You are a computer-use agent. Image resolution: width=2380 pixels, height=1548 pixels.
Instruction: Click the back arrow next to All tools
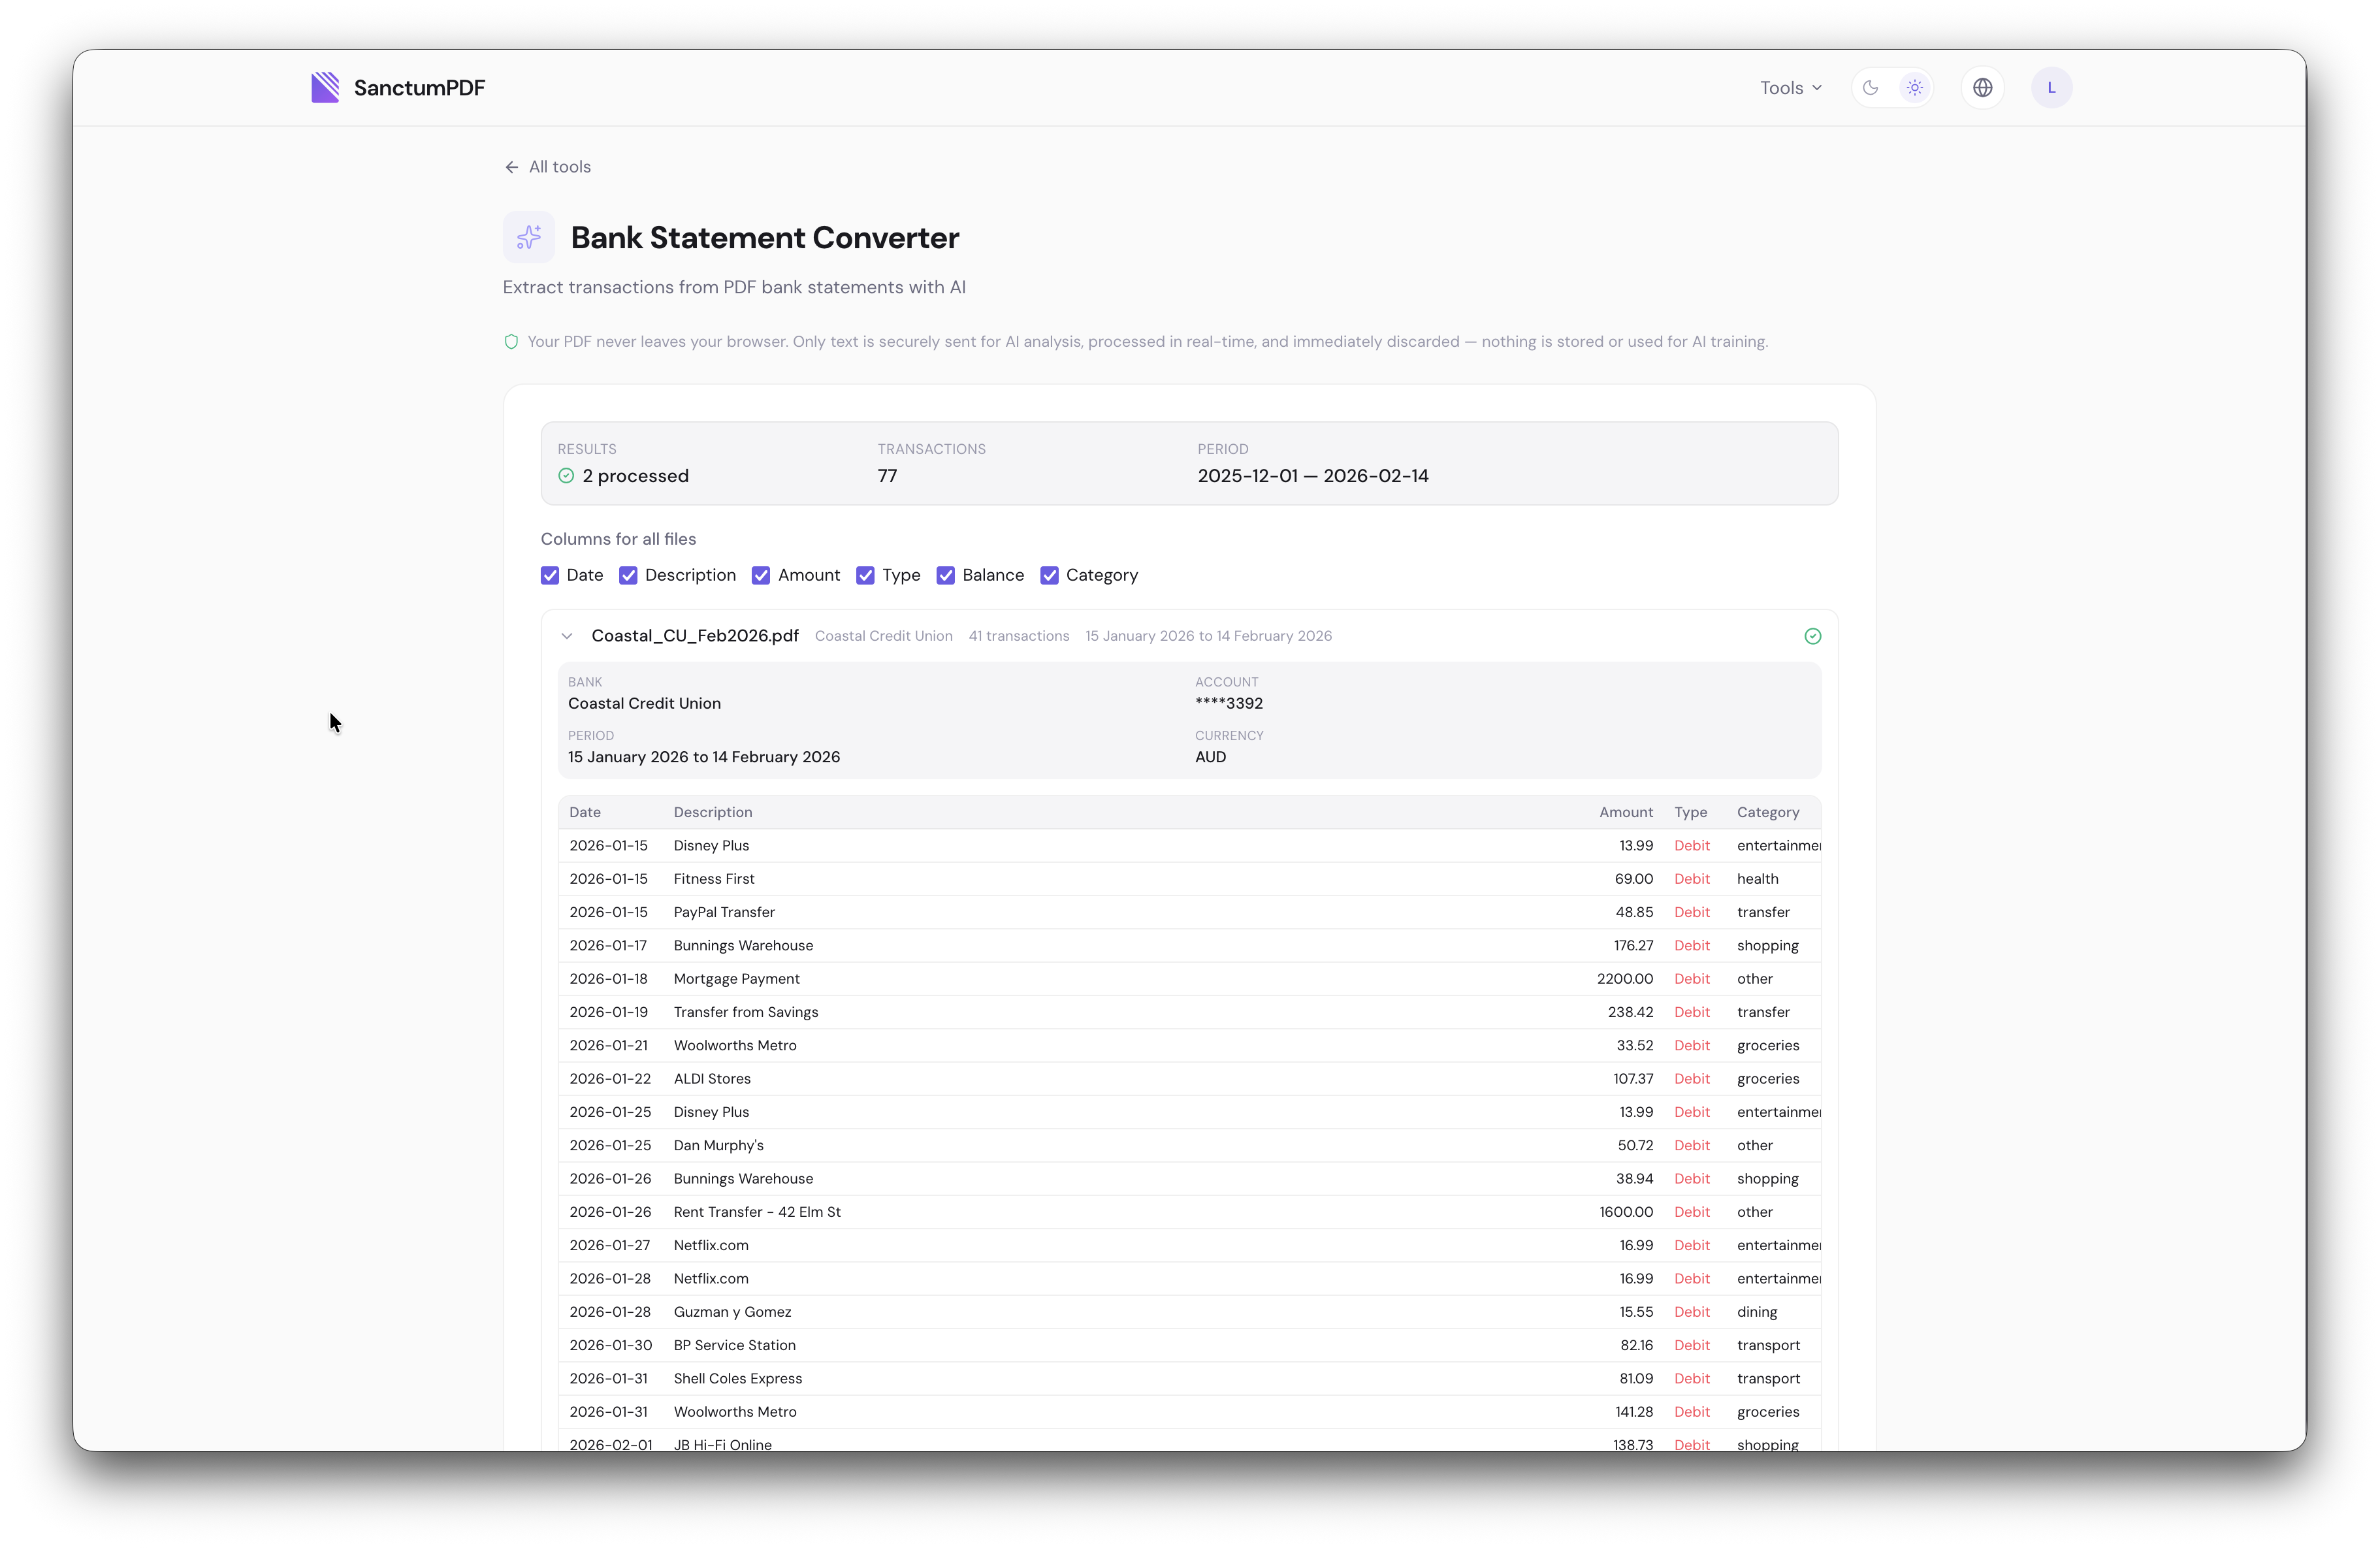[511, 167]
